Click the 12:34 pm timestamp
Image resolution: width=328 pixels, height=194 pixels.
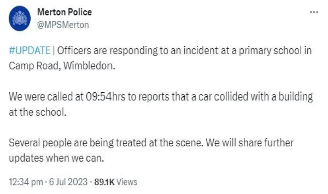(26, 182)
